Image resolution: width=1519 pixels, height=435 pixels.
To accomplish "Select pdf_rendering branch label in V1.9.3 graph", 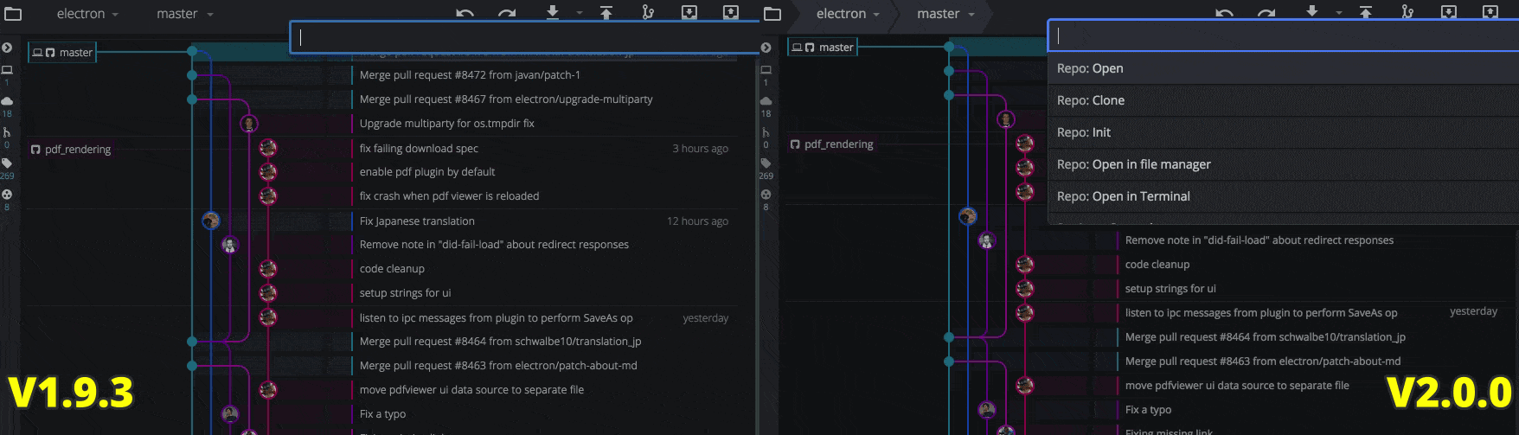I will tap(71, 150).
